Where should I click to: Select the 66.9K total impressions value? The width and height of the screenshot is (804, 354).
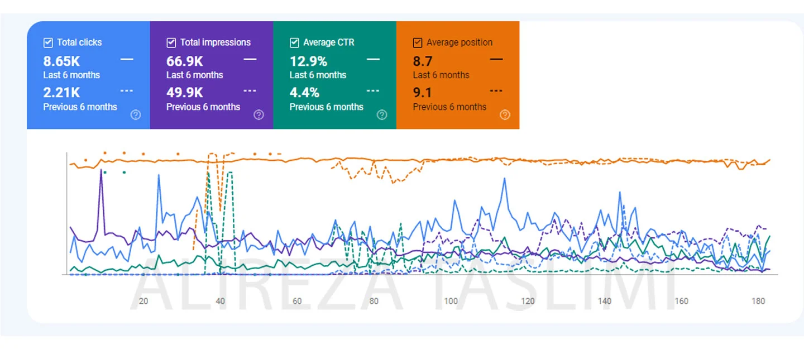click(x=185, y=61)
